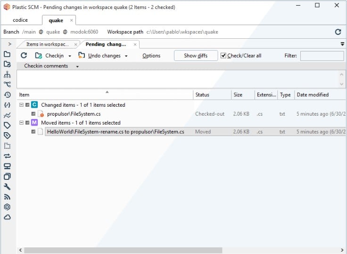Click the horizontal scrollbar thumb
The image size is (347, 254).
[123, 250]
